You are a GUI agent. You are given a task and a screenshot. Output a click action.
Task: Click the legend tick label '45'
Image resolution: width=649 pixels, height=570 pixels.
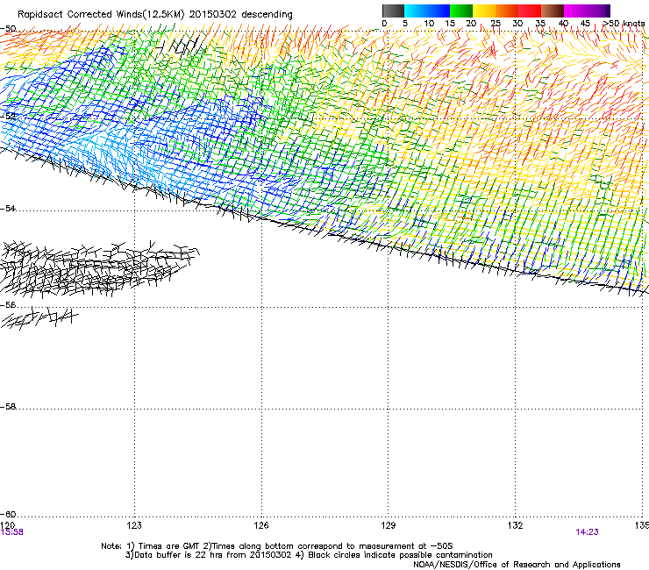[x=585, y=24]
